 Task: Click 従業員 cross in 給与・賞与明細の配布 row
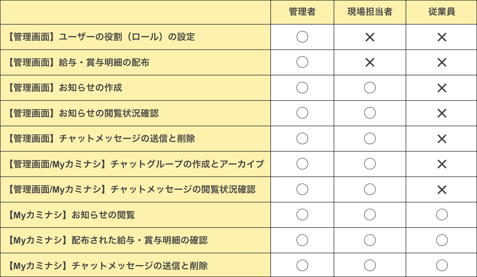(442, 62)
